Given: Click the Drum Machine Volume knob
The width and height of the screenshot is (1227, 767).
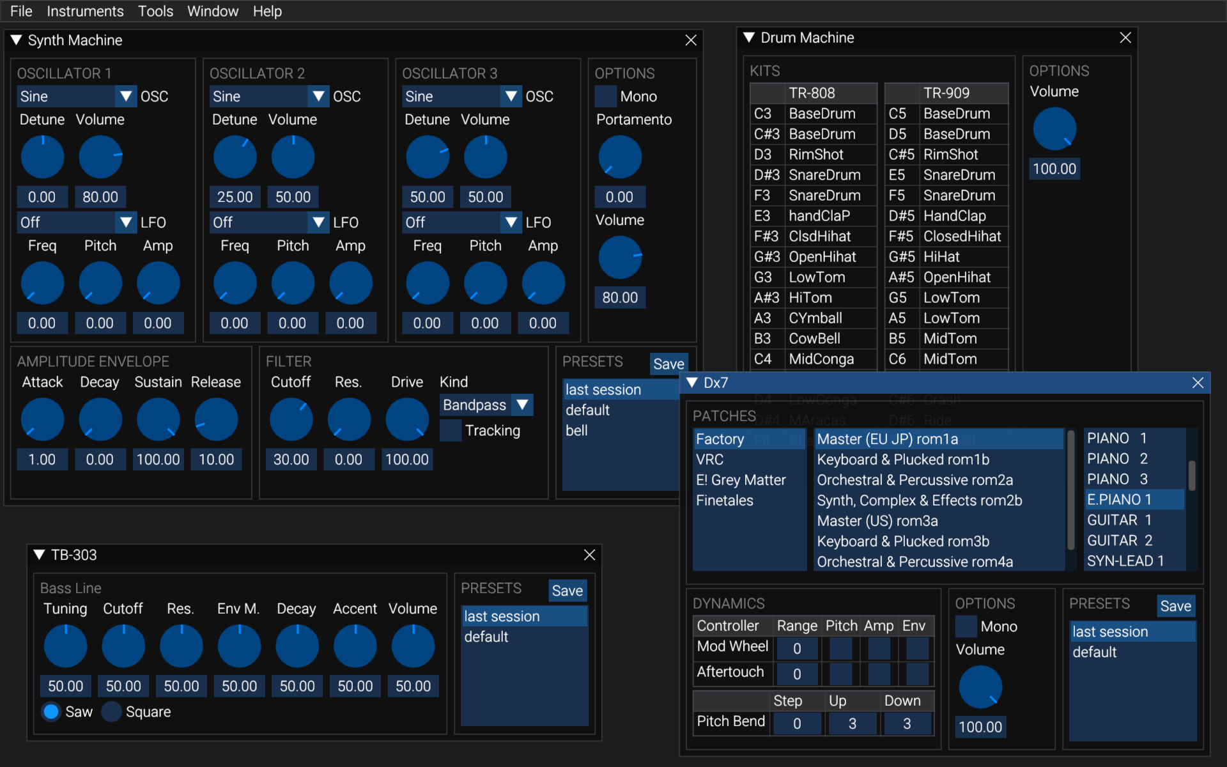Looking at the screenshot, I should [1054, 129].
